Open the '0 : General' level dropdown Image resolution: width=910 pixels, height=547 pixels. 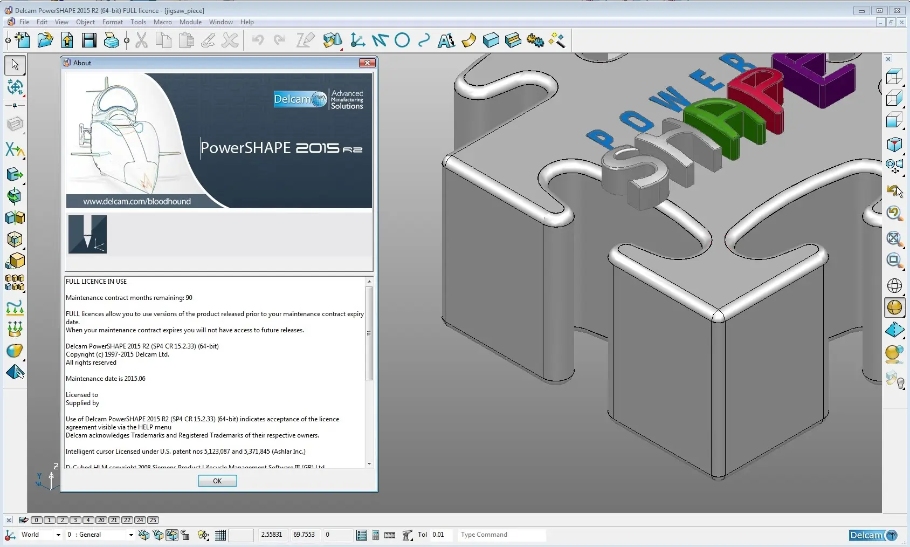tap(130, 535)
